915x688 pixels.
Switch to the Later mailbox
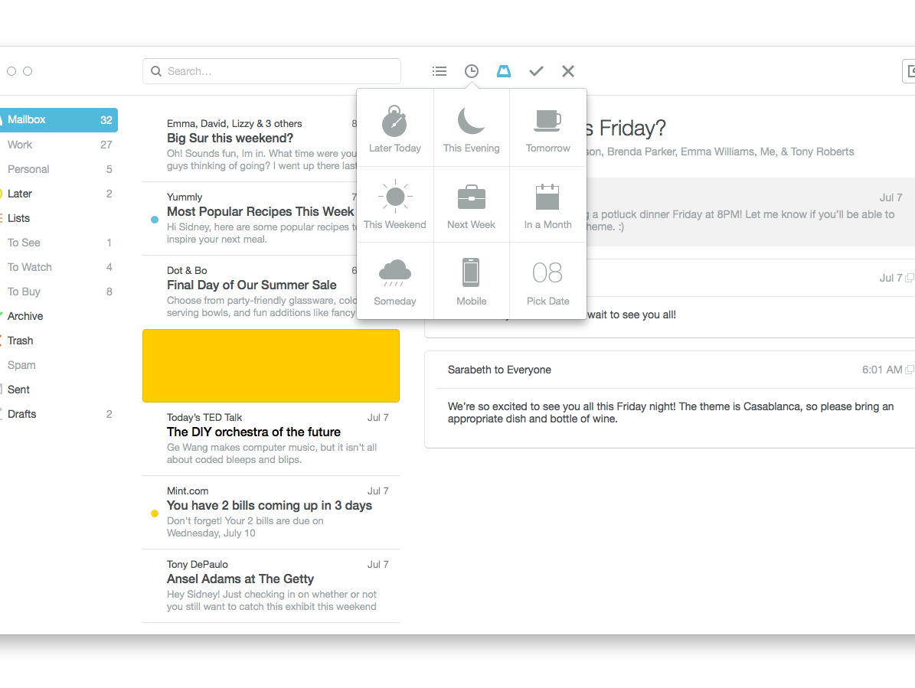(x=22, y=194)
